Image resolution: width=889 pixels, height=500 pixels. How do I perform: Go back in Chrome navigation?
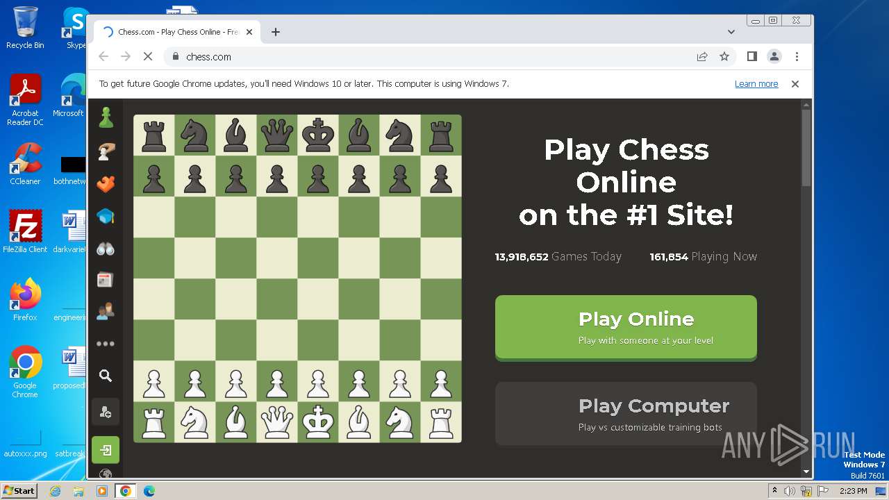pos(103,56)
